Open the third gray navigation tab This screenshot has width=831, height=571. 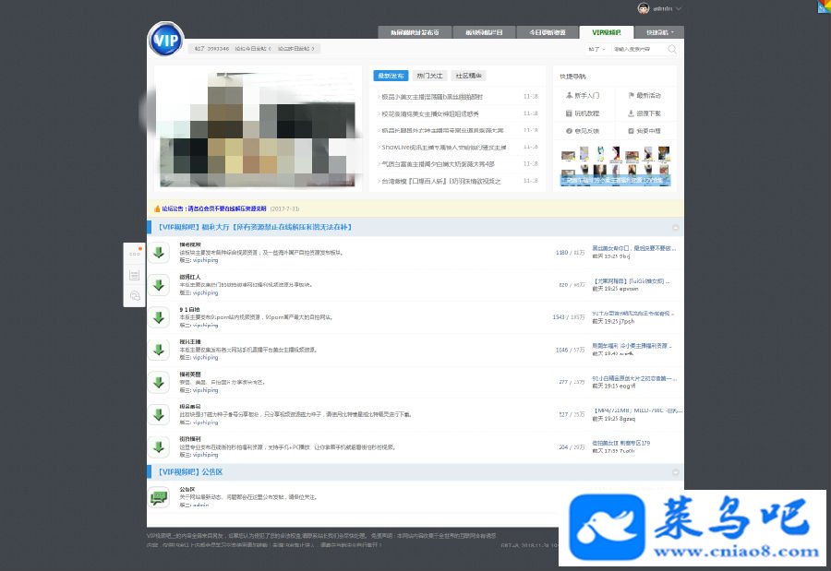(x=547, y=32)
